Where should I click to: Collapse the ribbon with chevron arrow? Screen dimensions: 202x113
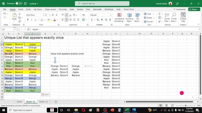pos(199,24)
